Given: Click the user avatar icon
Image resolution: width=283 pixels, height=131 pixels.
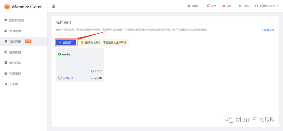Looking at the screenshot, I should [x=256, y=6].
